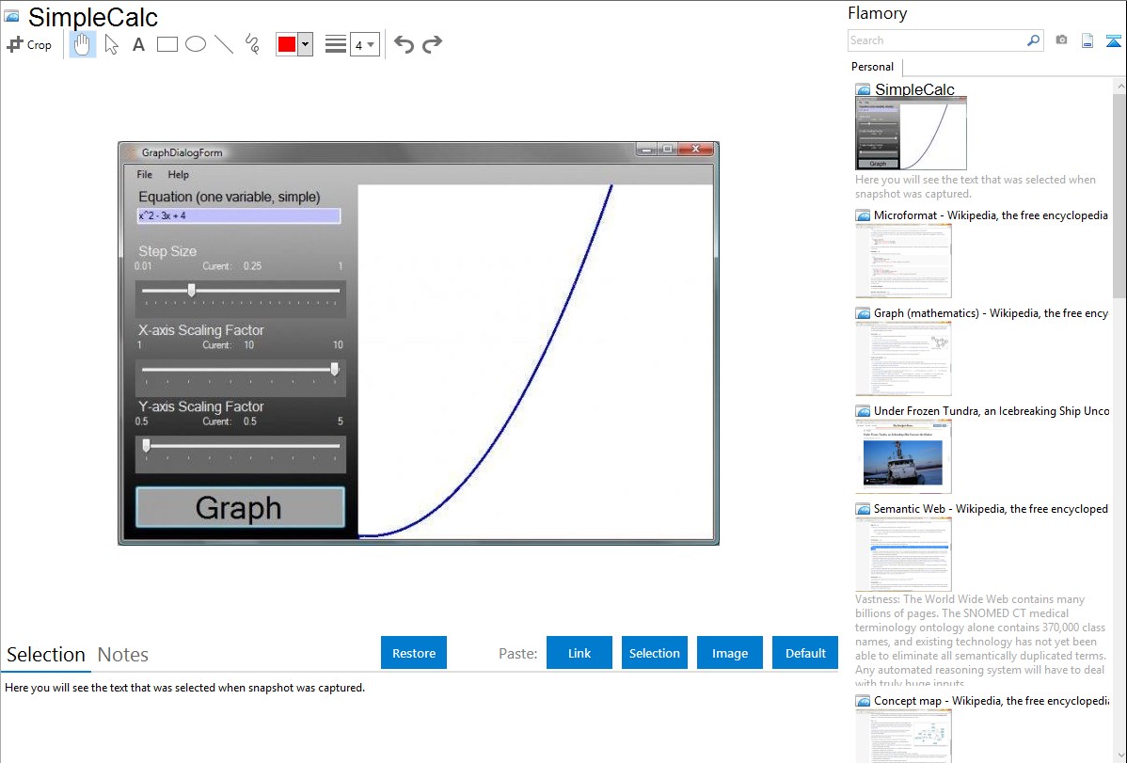Screen dimensions: 1127x763
Task: Undo the last edit
Action: tap(404, 44)
